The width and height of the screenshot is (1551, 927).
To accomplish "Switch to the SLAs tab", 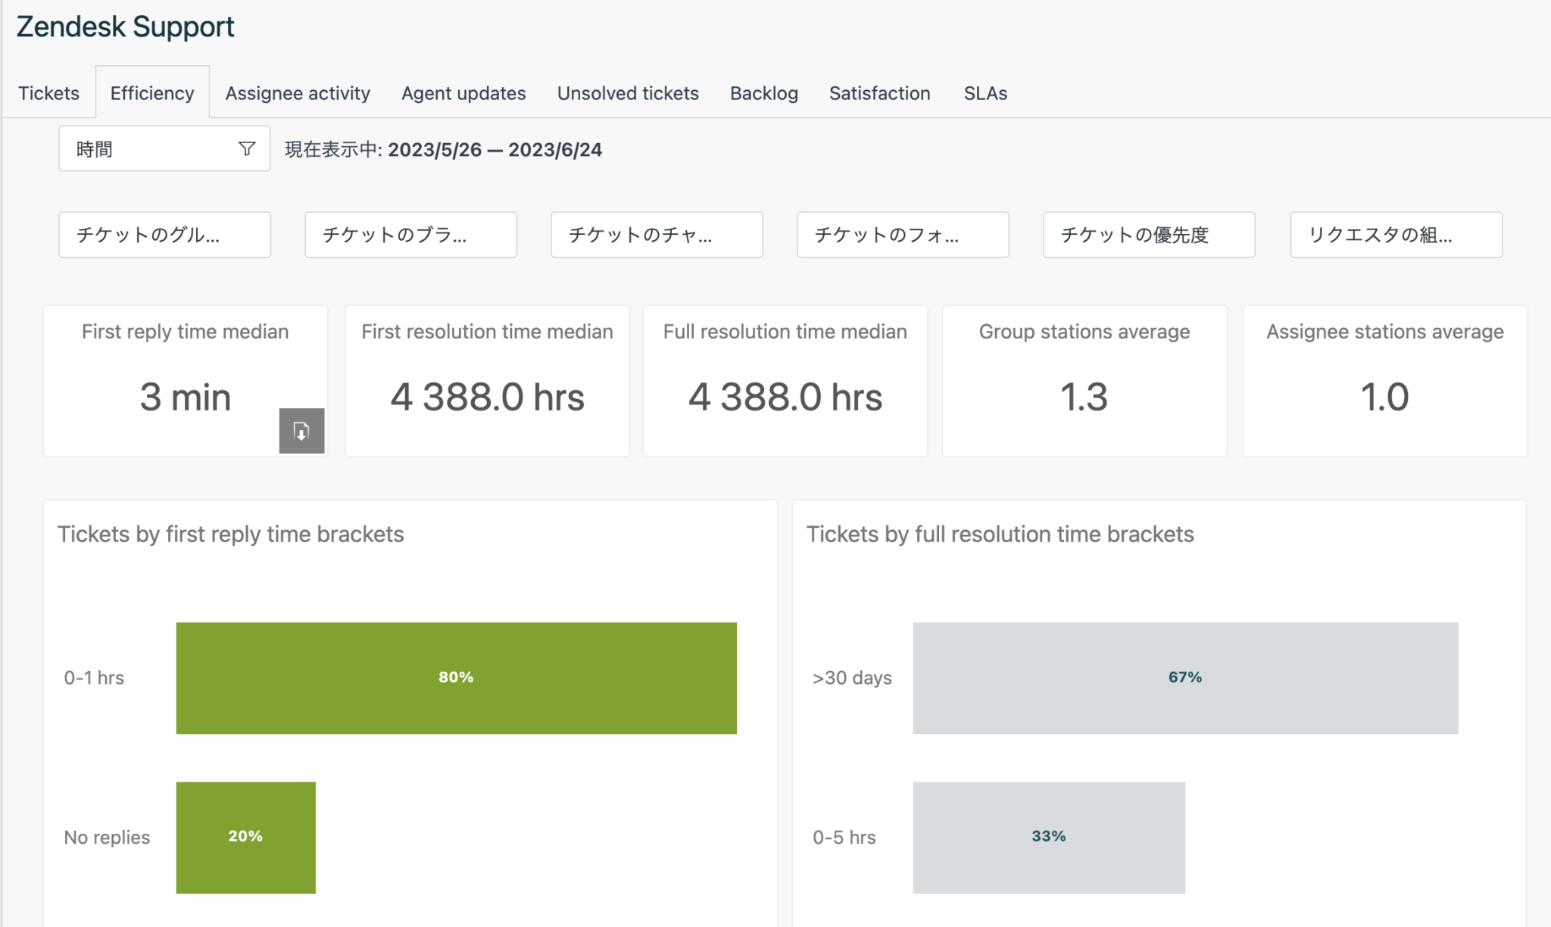I will pyautogui.click(x=985, y=92).
